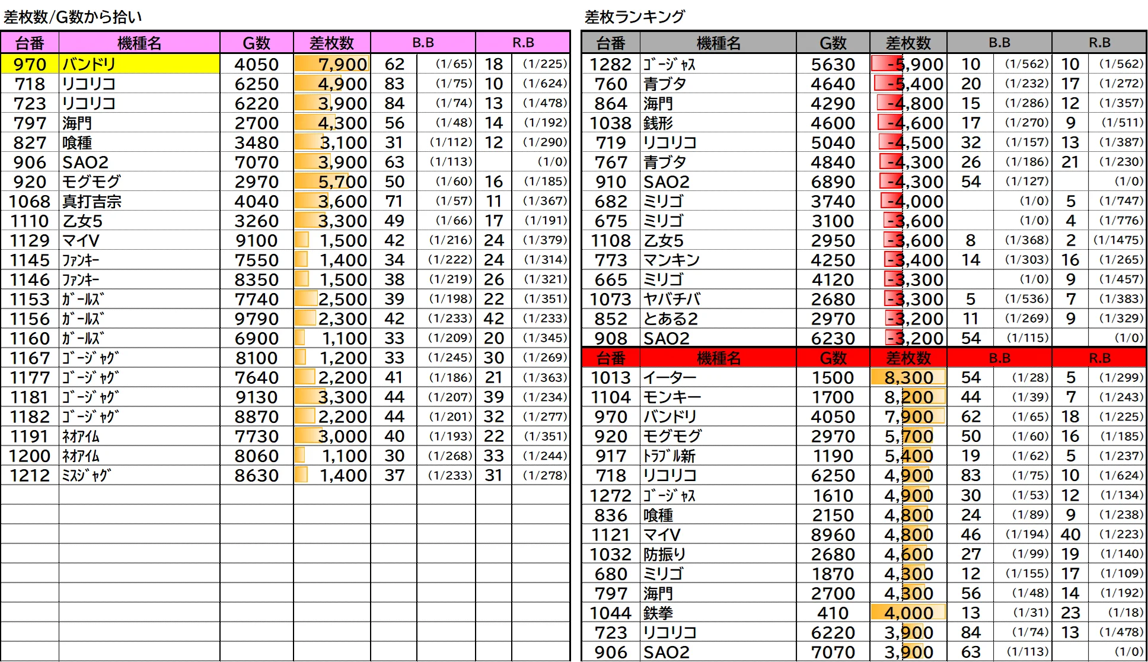Viewport: 1148px width, 662px height.
Task: Select machine number 1272
Action: (611, 495)
